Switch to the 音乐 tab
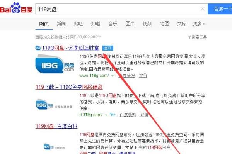The width and height of the screenshot is (232, 154). click(113, 24)
